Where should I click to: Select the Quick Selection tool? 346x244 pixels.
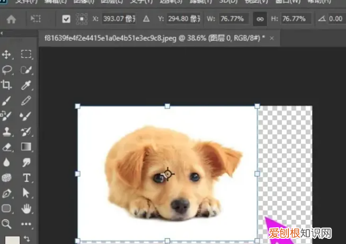click(x=26, y=70)
